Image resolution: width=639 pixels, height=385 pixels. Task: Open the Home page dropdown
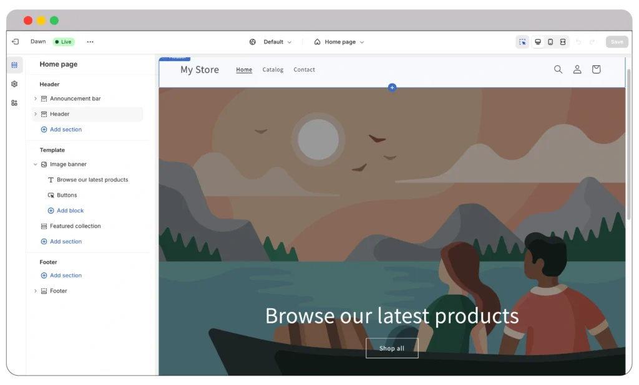point(339,42)
